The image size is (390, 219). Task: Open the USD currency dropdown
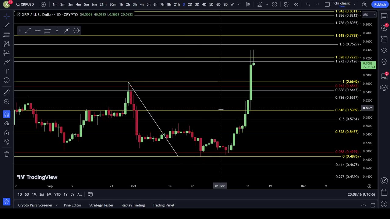point(369,15)
